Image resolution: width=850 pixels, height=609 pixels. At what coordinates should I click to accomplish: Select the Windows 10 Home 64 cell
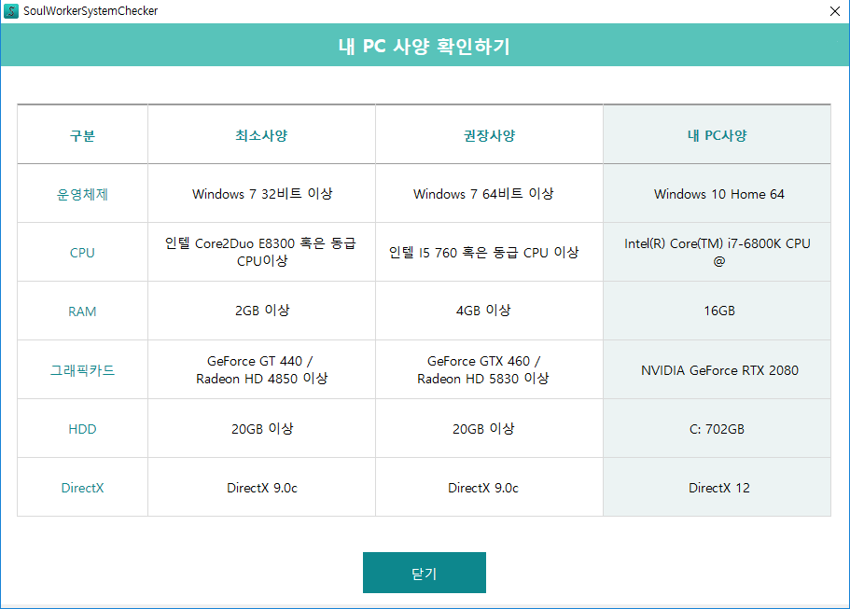(718, 194)
